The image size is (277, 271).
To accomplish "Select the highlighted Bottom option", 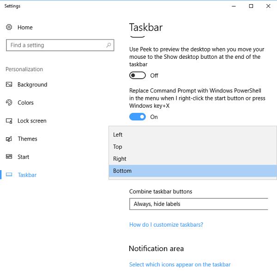I will click(122, 171).
